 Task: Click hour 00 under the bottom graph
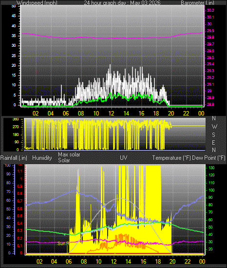[x=202, y=262]
